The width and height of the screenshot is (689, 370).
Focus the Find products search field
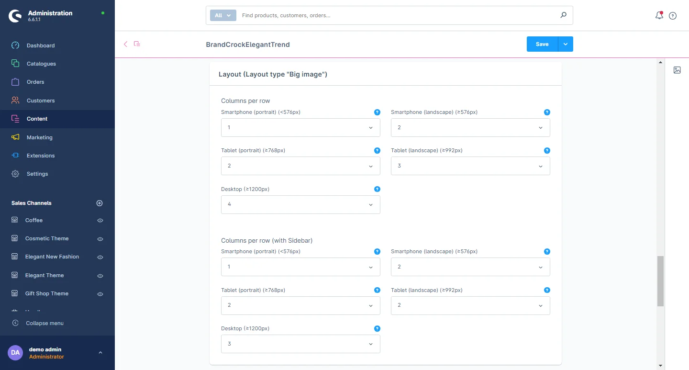pyautogui.click(x=397, y=15)
